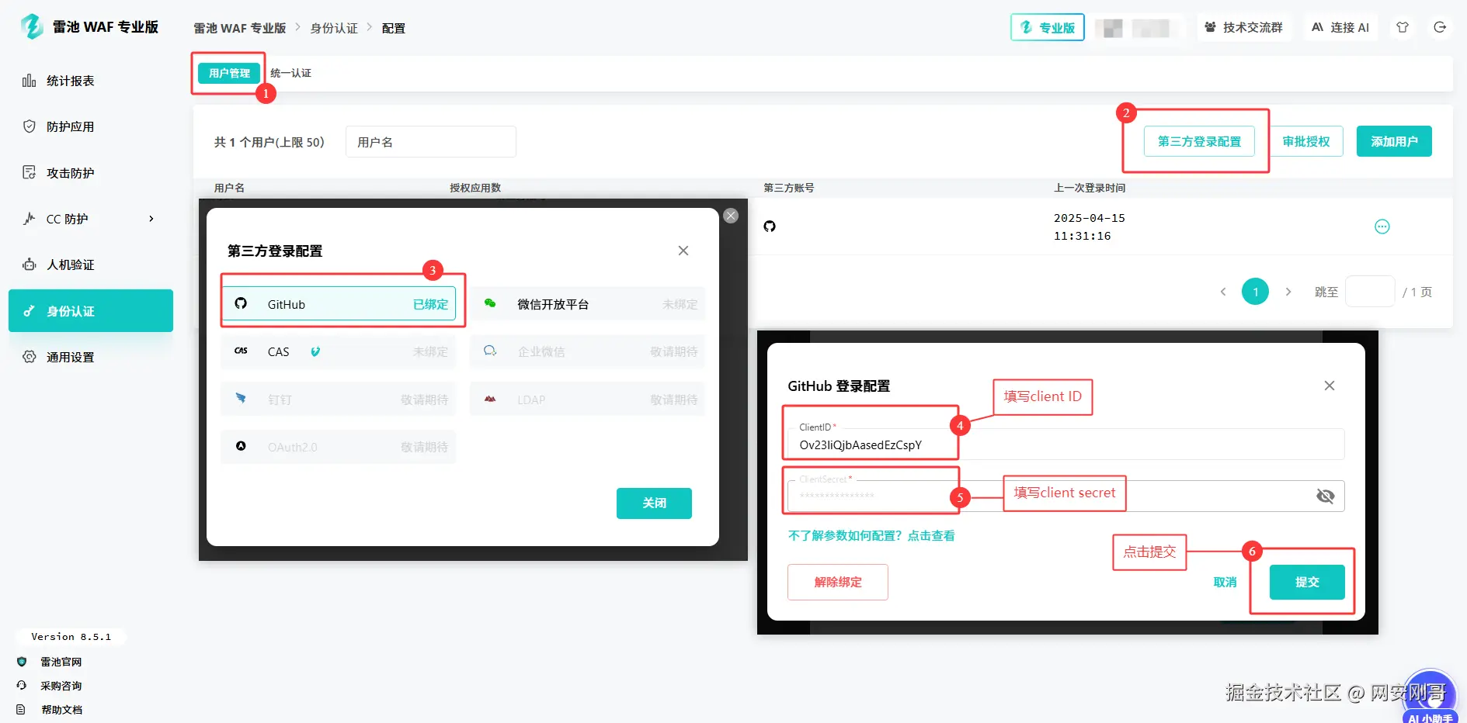Click the Version 8.5.1 label
Viewport: 1467px width, 723px height.
71,637
